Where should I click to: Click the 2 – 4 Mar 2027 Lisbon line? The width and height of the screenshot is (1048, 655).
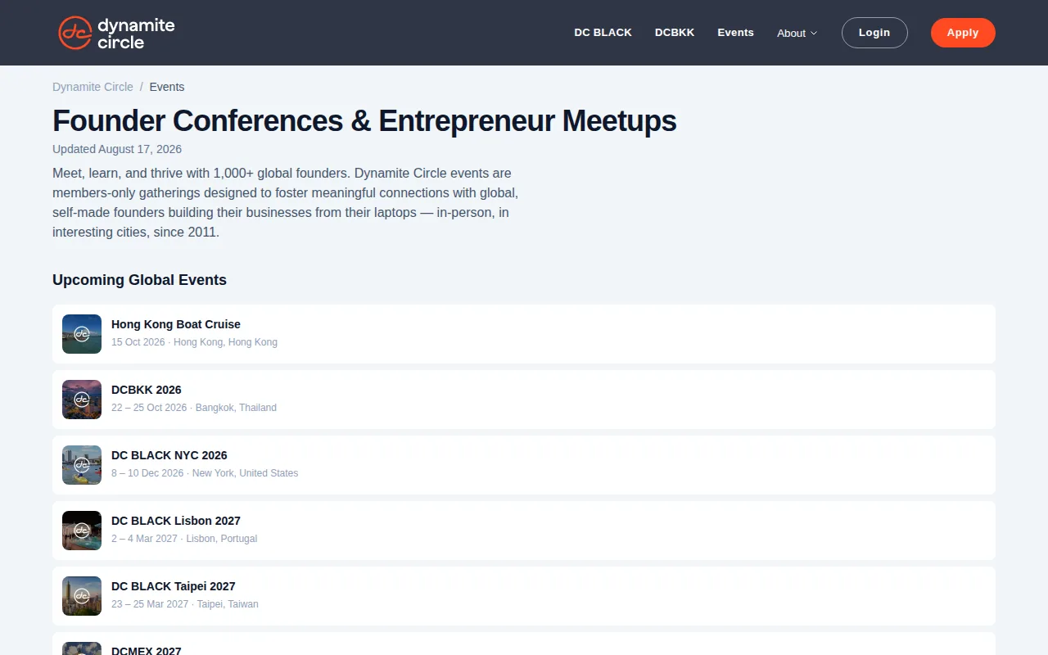coord(184,539)
